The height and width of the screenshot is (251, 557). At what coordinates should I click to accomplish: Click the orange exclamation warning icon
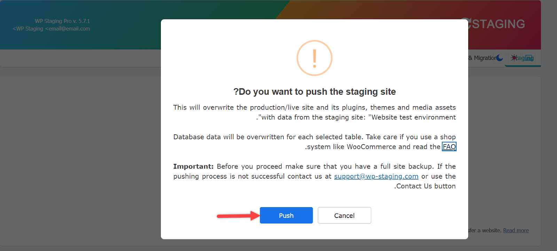pos(314,58)
